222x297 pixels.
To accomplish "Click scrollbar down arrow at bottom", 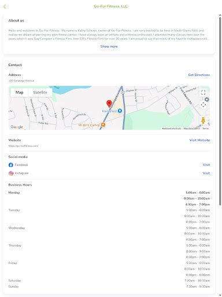I will click(220, 295).
